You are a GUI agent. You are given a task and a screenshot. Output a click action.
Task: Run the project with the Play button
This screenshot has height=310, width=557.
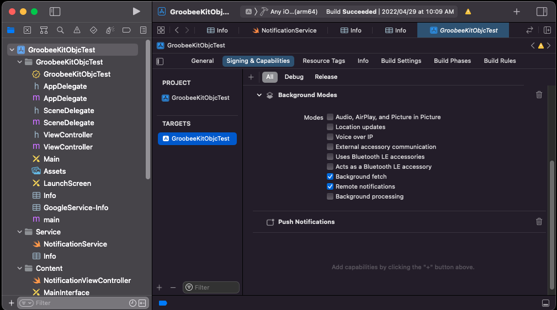click(136, 12)
